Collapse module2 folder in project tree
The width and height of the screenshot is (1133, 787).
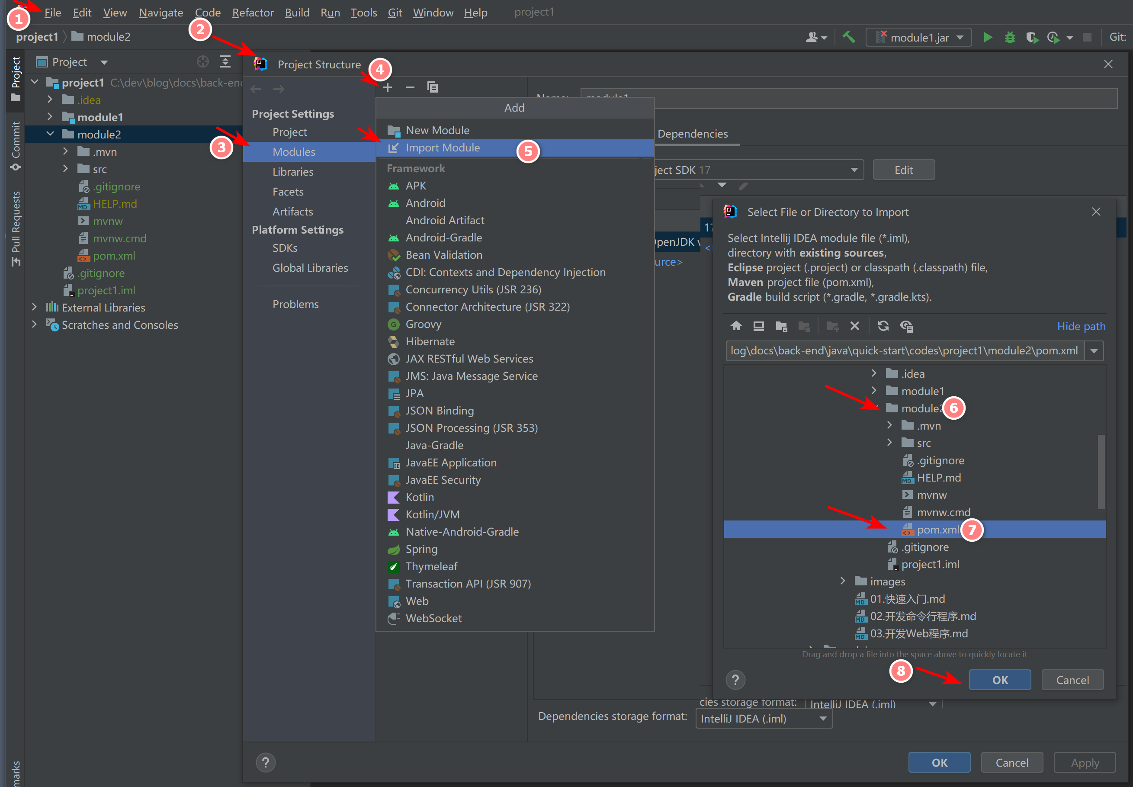[50, 134]
